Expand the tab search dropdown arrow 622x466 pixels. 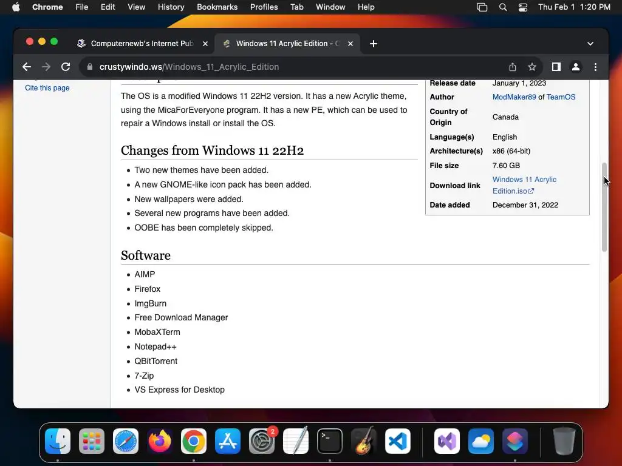(590, 44)
